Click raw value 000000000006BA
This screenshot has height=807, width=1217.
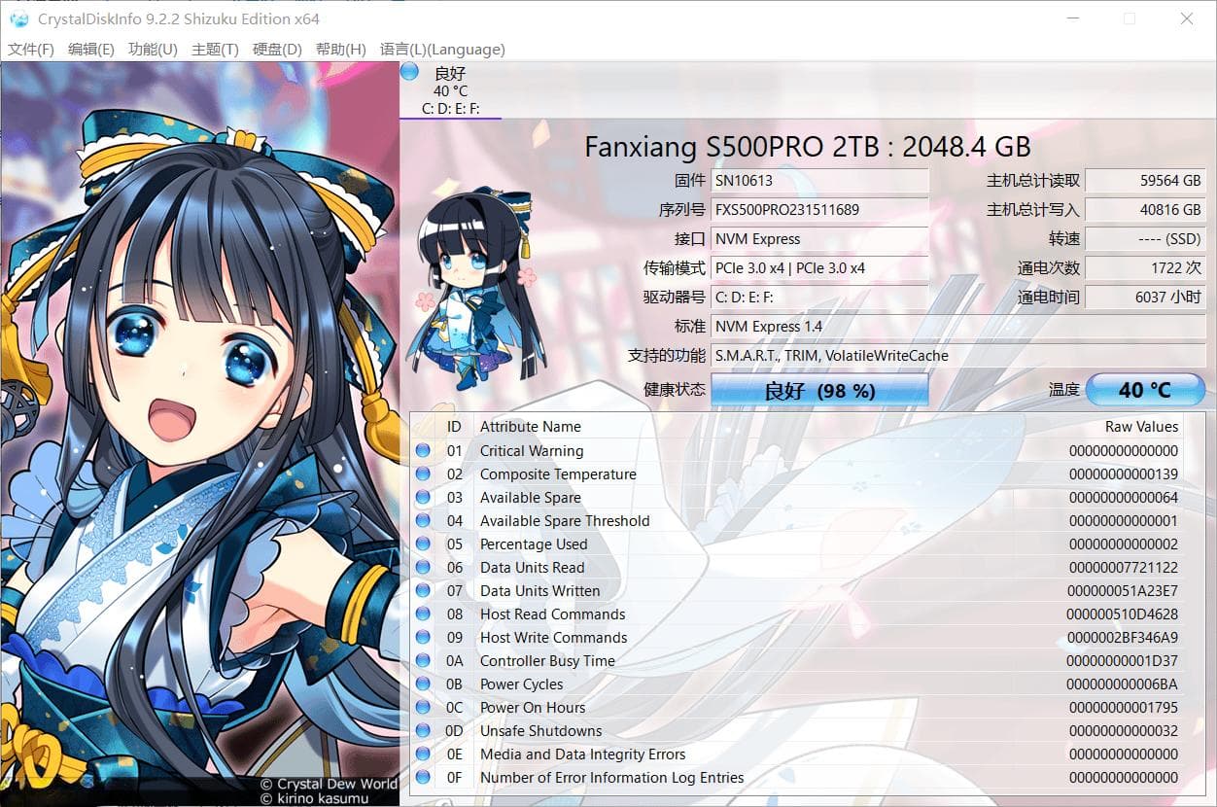1123,684
